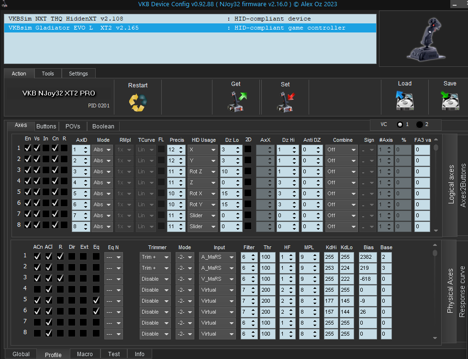Click the Get joystick icon with green arrow
The image size is (468, 359).
pyautogui.click(x=236, y=101)
